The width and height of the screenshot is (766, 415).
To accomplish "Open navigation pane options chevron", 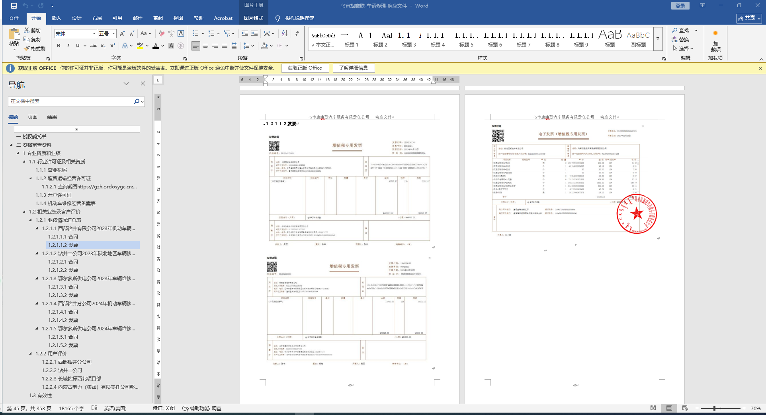I will click(126, 83).
